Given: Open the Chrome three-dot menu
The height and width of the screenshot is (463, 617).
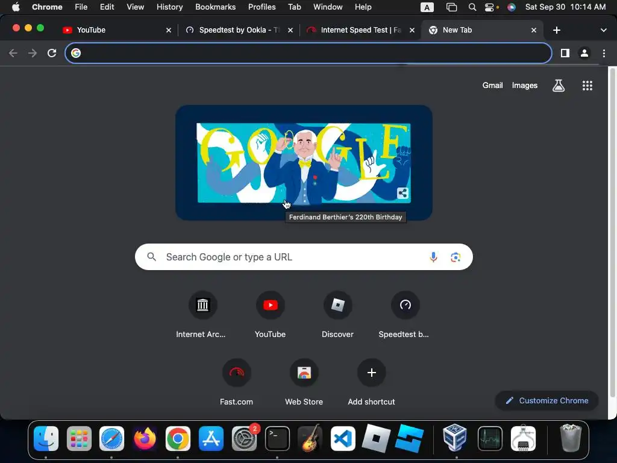Looking at the screenshot, I should pos(604,53).
